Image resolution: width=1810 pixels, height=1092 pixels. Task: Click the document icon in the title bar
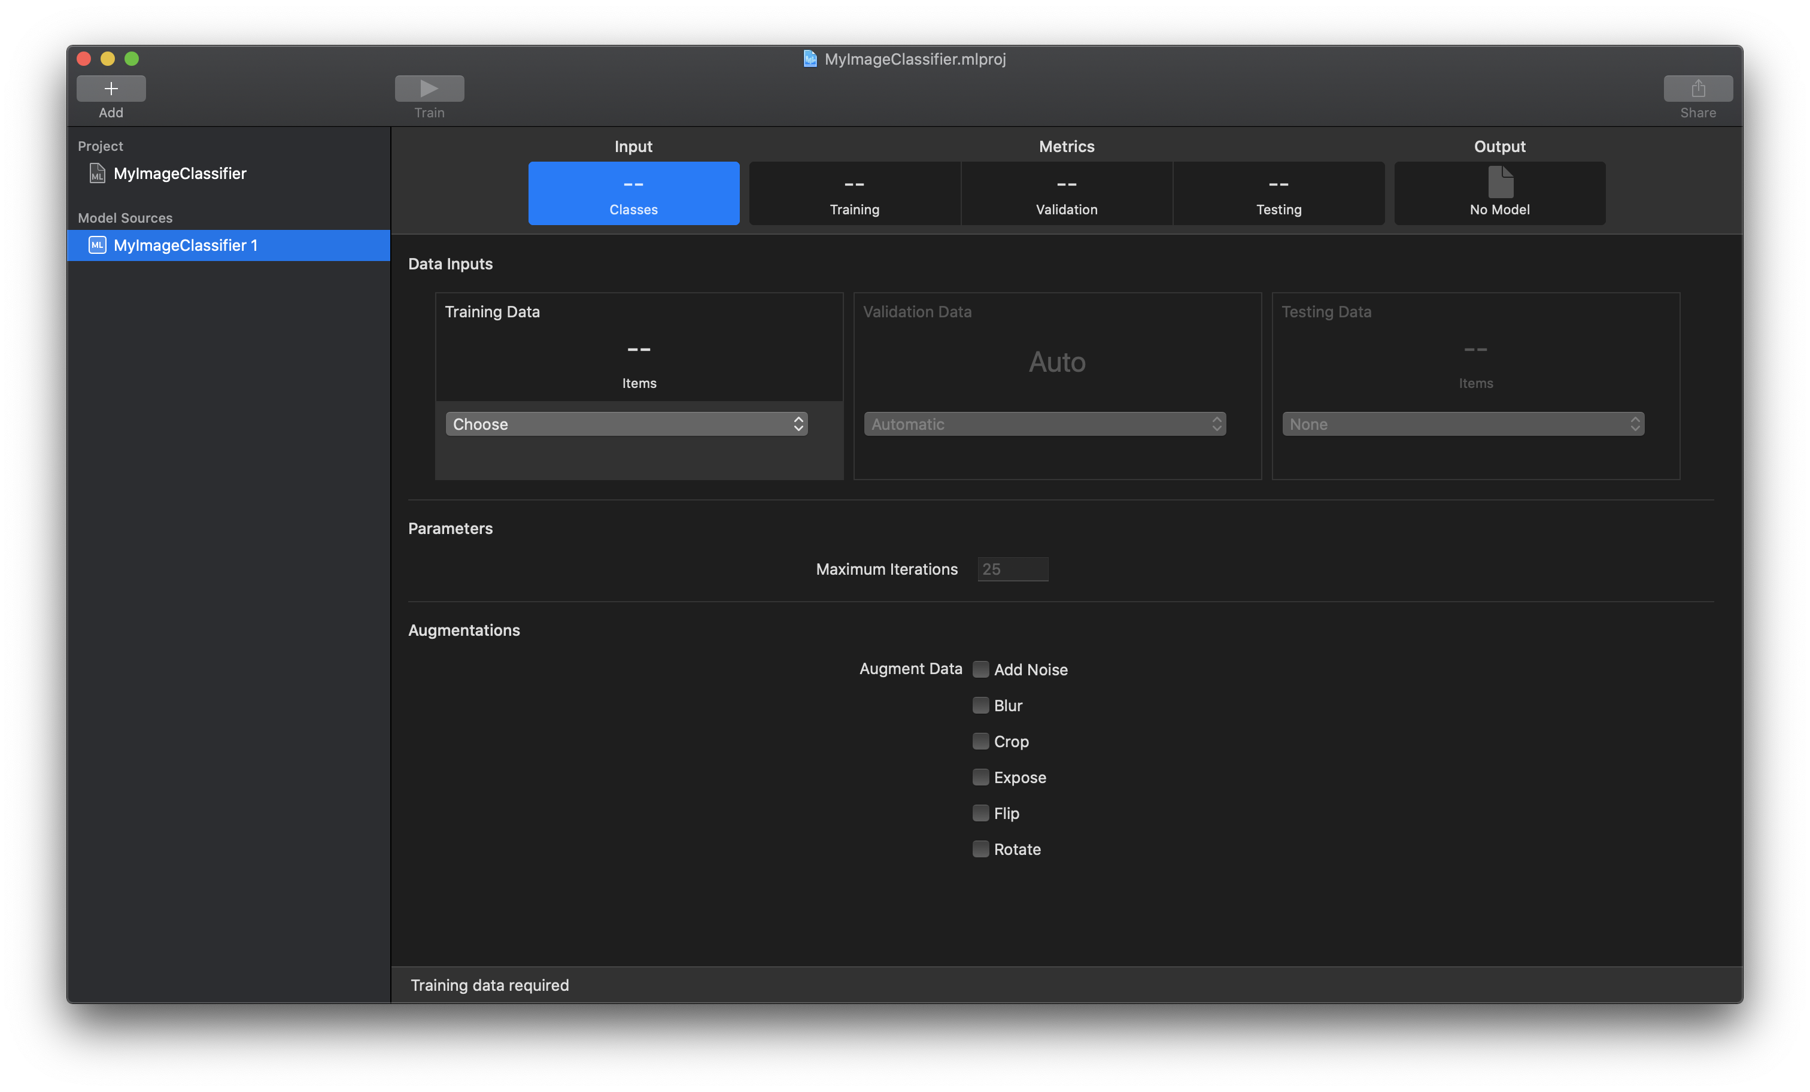coord(810,59)
